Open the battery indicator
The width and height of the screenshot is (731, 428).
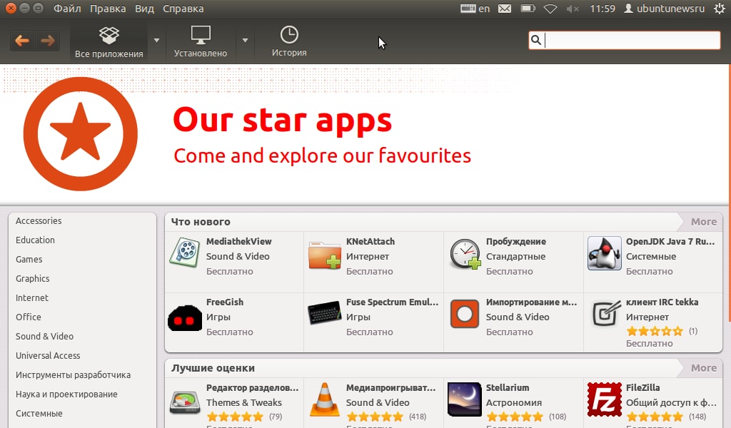point(528,9)
